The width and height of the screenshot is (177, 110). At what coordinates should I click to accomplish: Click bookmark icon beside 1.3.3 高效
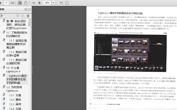tap(4, 104)
